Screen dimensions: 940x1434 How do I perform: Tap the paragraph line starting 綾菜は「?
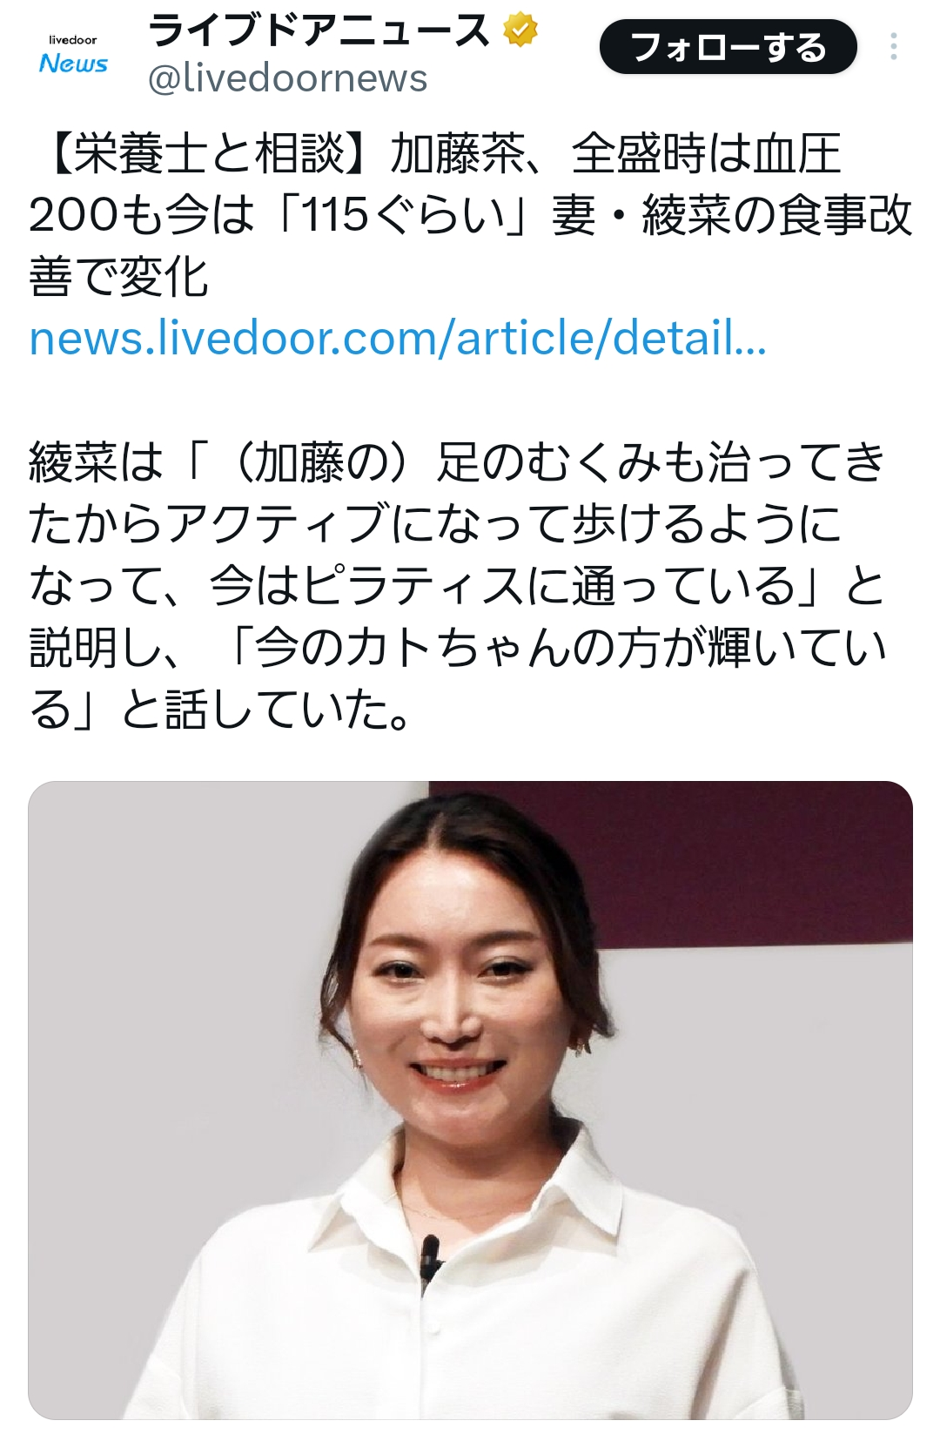pyautogui.click(x=457, y=461)
